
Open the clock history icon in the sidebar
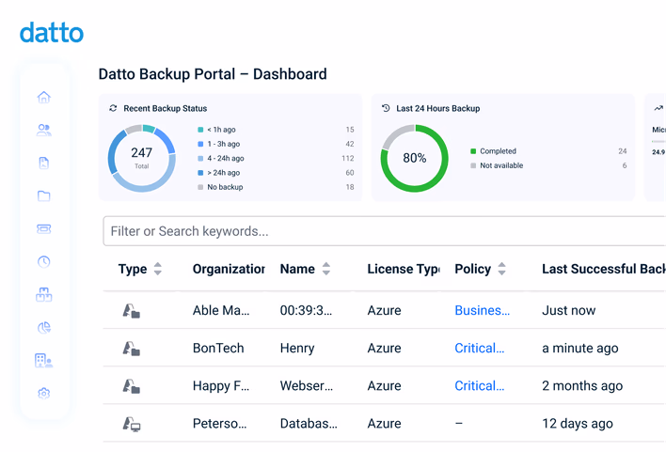44,261
